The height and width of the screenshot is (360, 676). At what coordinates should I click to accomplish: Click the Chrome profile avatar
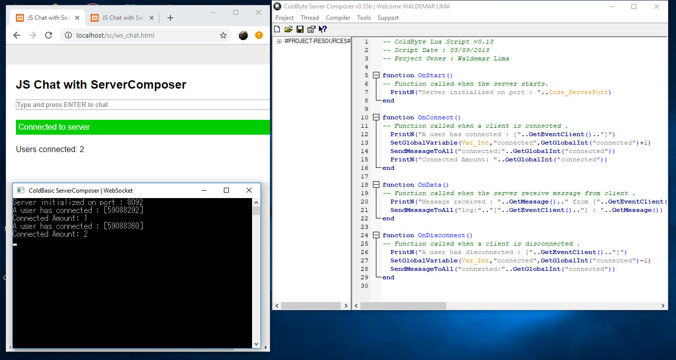point(242,35)
